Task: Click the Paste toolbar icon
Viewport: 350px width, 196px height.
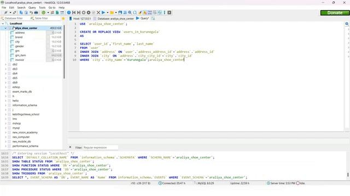Action: (x=26, y=13)
